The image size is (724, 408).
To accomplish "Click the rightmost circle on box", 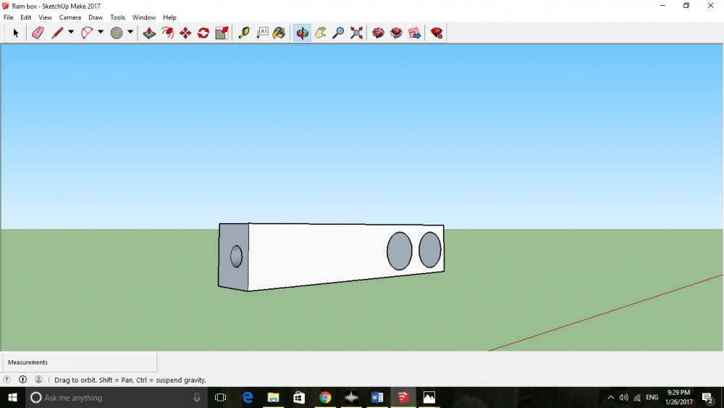I will [430, 249].
